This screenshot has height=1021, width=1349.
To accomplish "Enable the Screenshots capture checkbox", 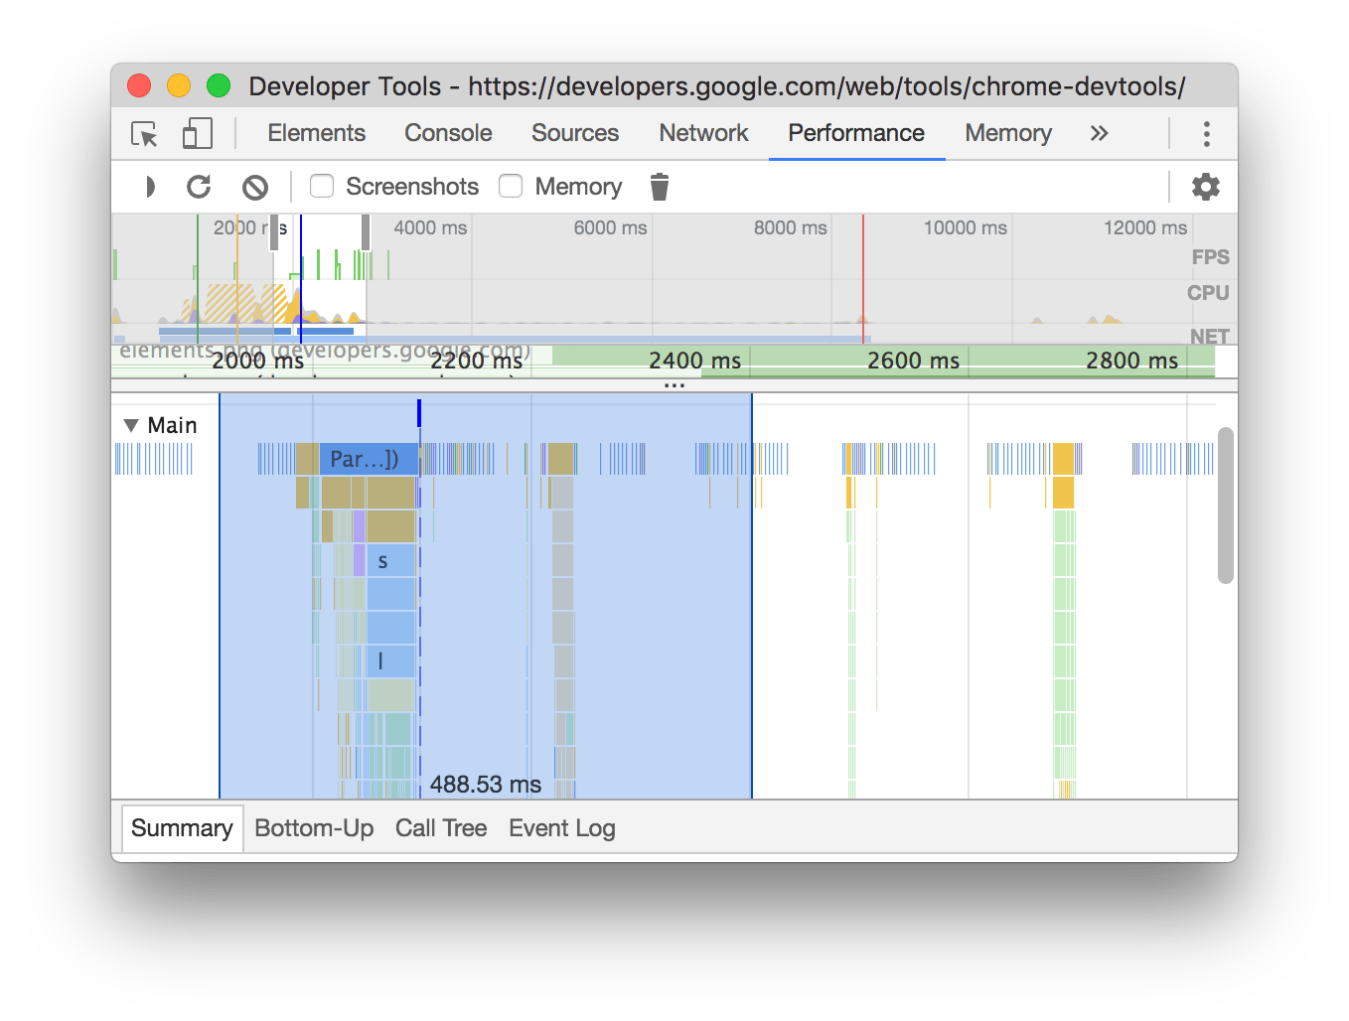I will pyautogui.click(x=321, y=186).
